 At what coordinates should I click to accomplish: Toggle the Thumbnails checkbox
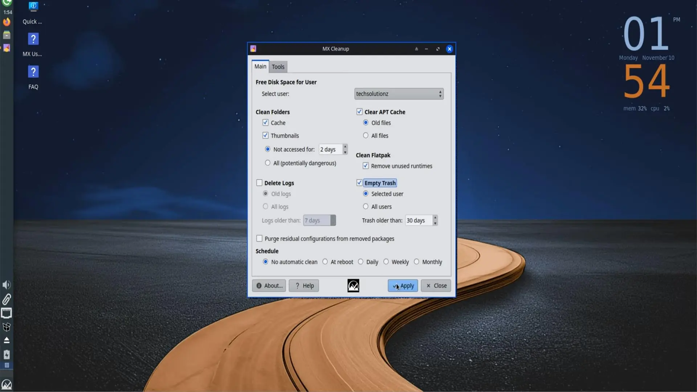[265, 135]
